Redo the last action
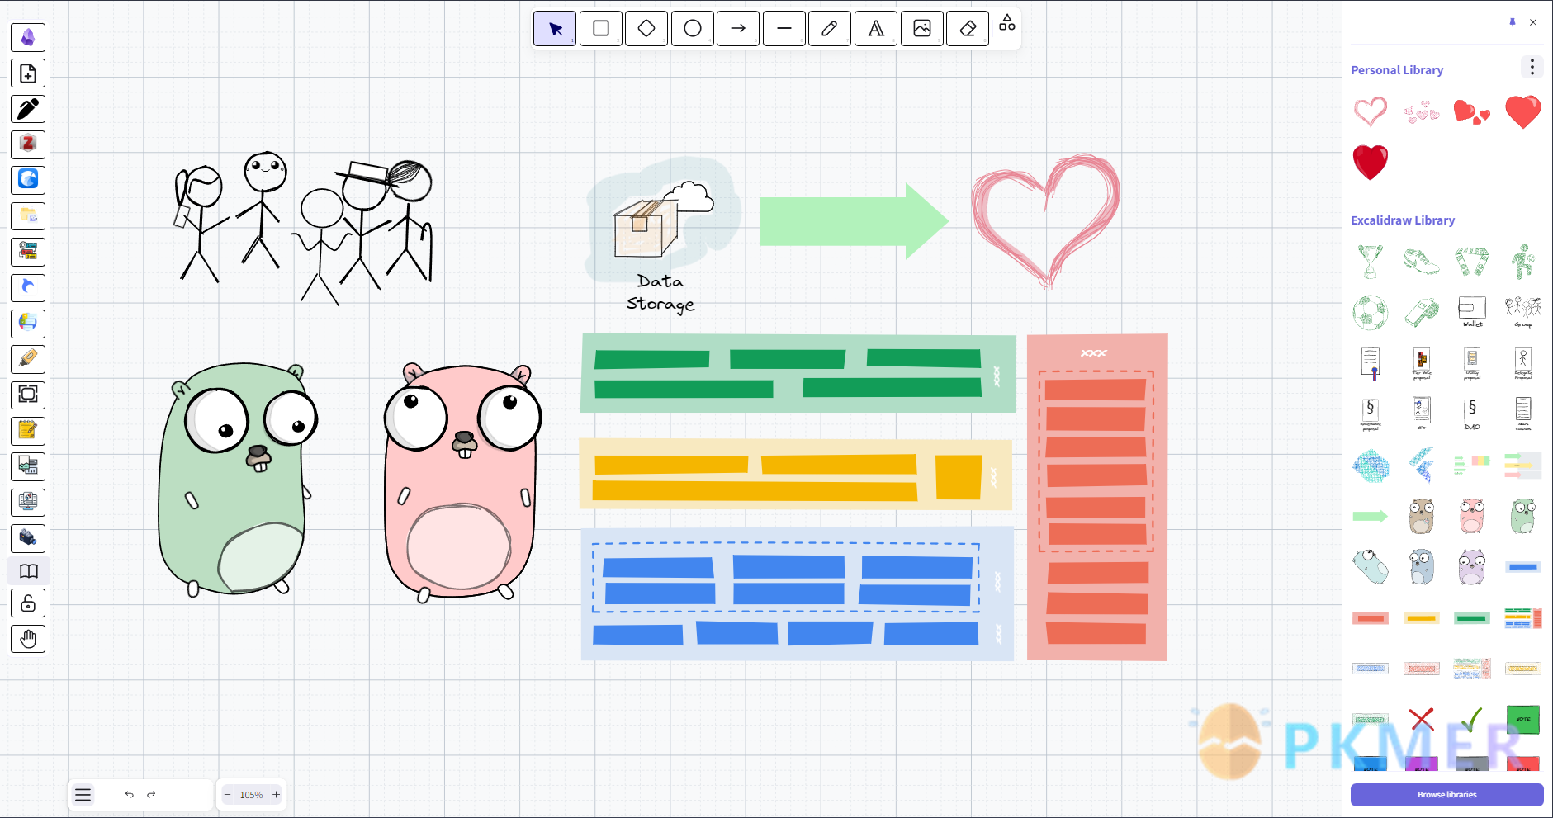Screen dimensions: 1553x818 pos(151,795)
